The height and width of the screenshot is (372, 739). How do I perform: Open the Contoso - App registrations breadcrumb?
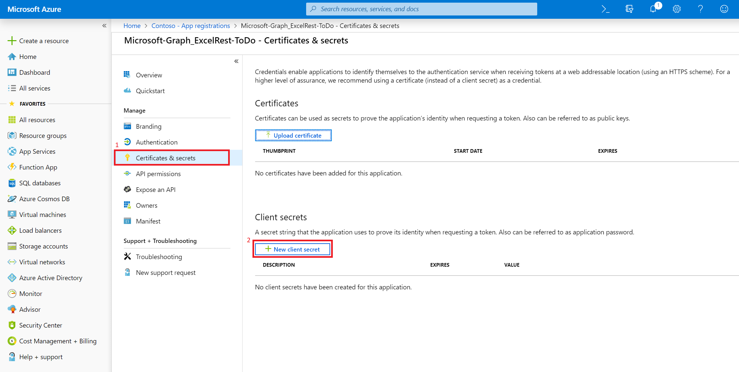point(191,26)
